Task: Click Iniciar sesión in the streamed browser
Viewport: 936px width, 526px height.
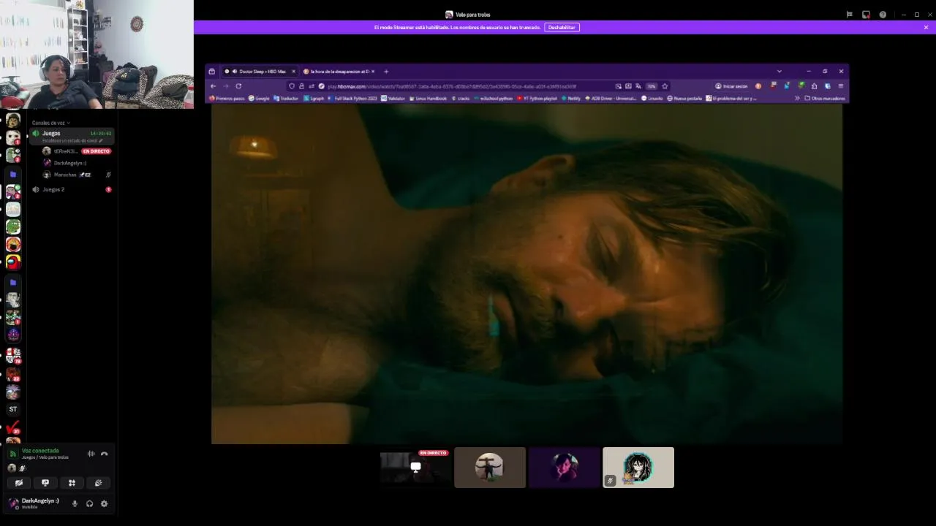Action: pyautogui.click(x=731, y=86)
